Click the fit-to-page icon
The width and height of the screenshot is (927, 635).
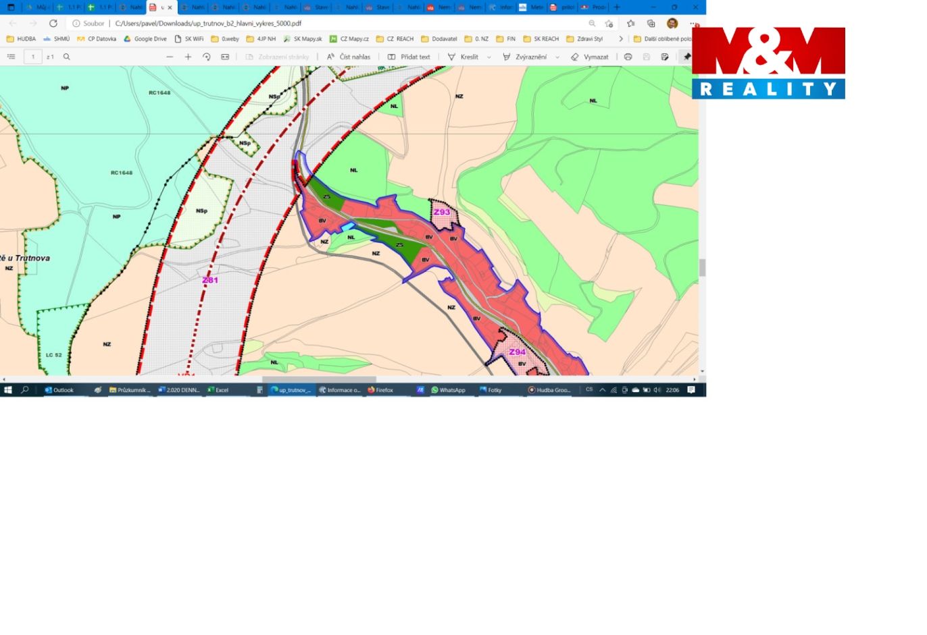tap(225, 57)
